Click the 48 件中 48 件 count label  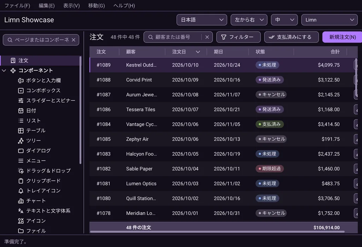pos(125,37)
